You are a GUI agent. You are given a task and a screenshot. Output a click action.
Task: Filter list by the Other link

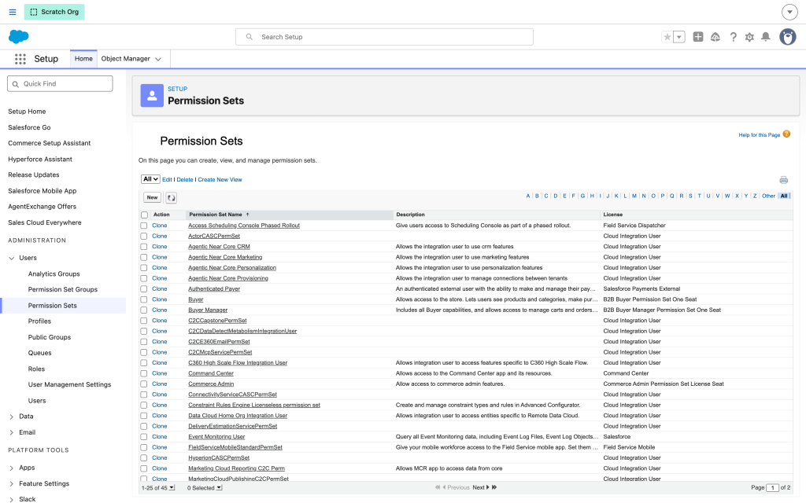[x=768, y=196]
